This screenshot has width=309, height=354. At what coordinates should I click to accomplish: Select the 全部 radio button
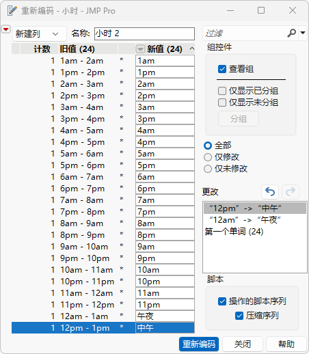point(208,146)
